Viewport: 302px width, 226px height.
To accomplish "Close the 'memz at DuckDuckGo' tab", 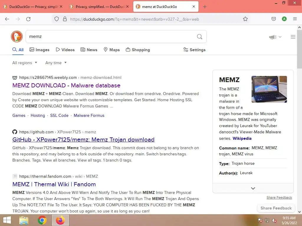I will pos(194,6).
